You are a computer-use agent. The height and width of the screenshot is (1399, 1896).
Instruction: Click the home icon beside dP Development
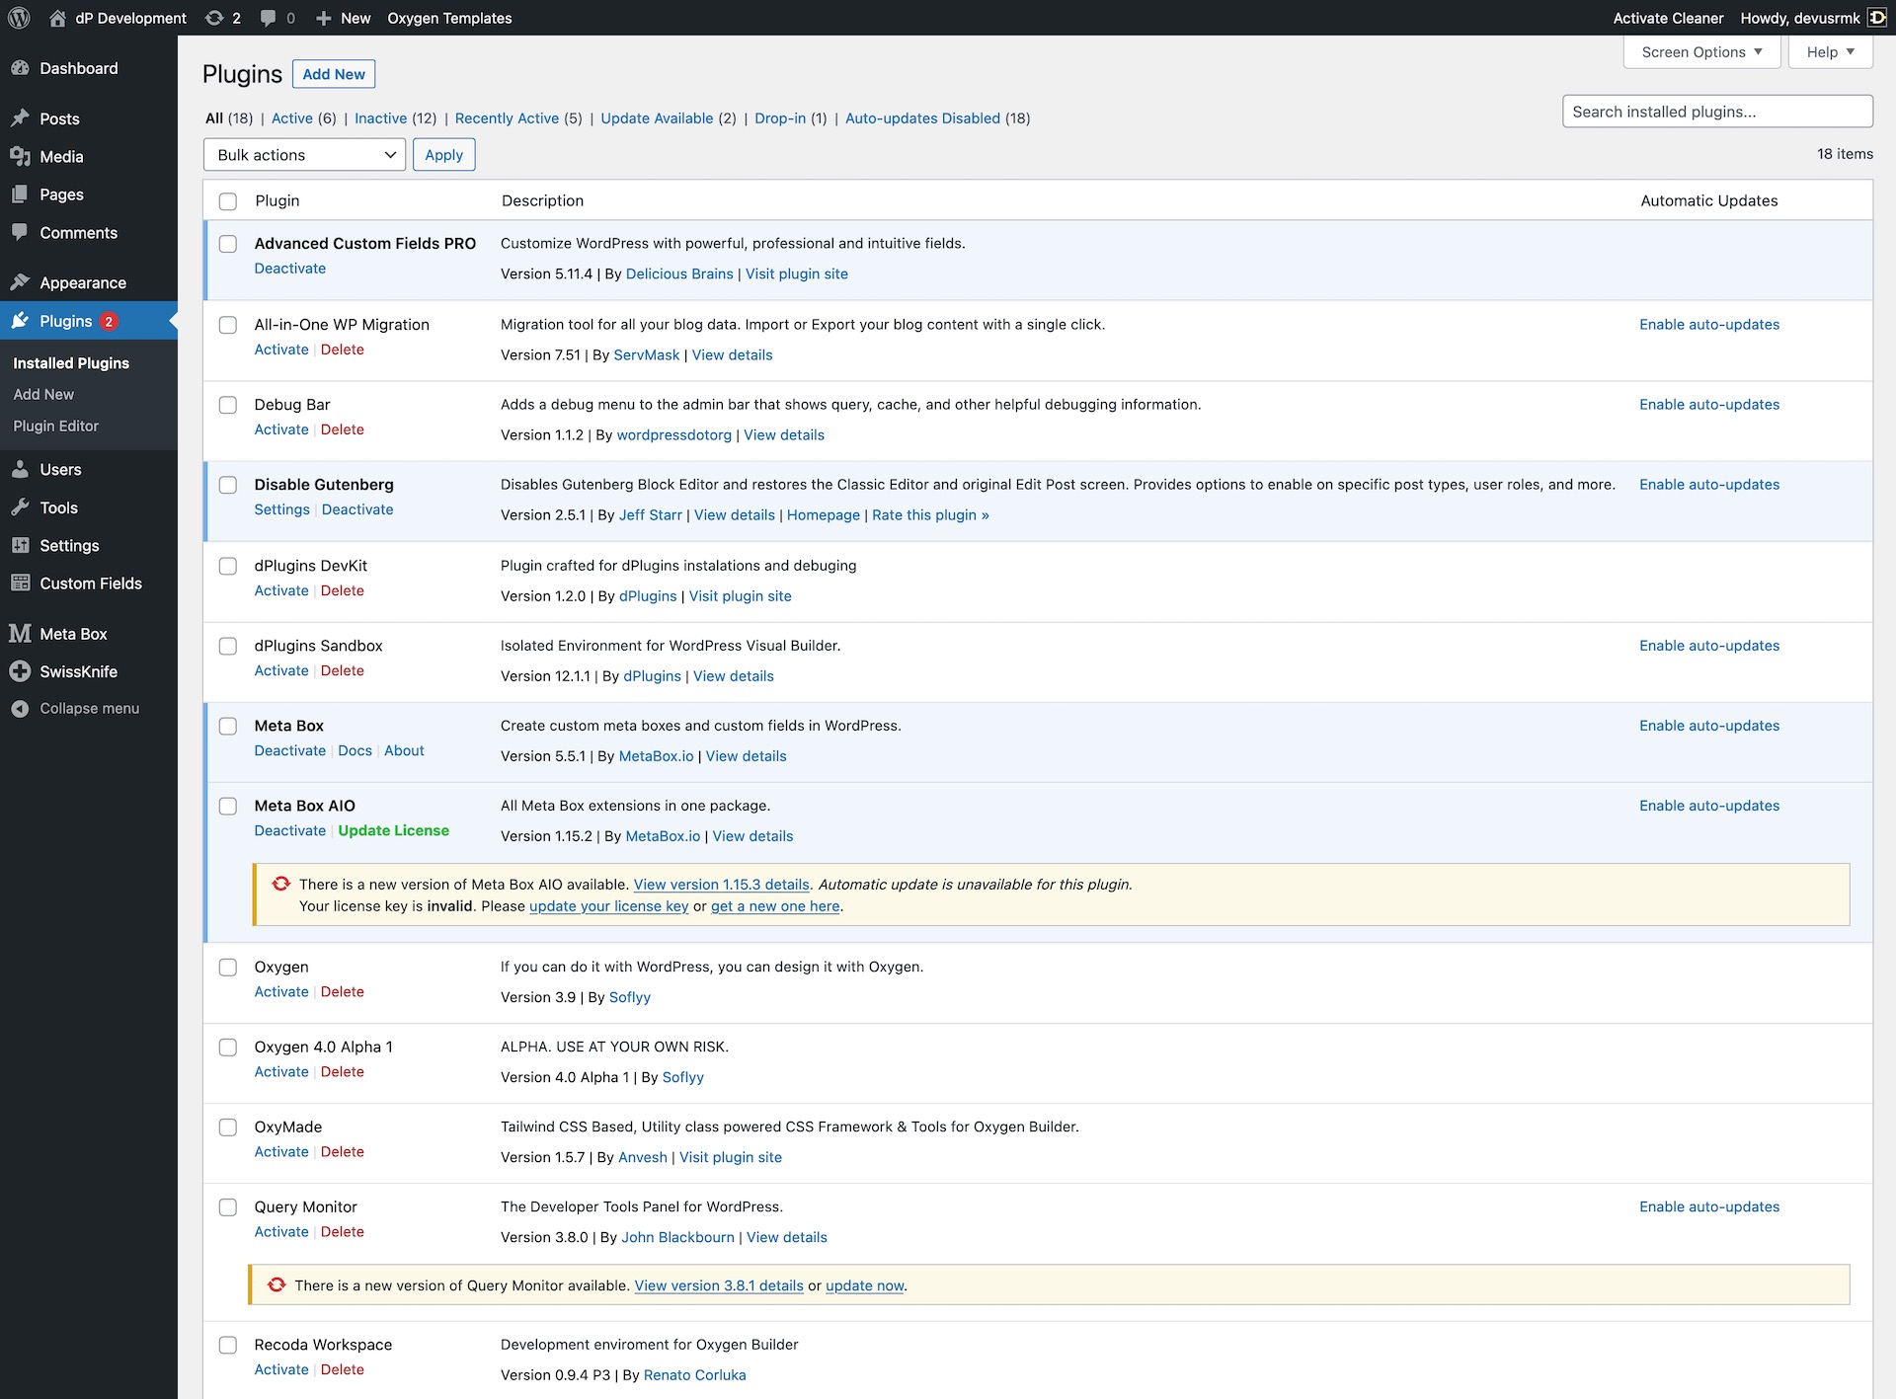57,18
